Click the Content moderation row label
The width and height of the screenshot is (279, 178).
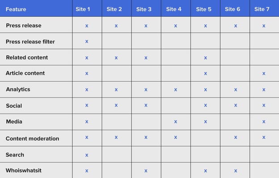(x=32, y=139)
